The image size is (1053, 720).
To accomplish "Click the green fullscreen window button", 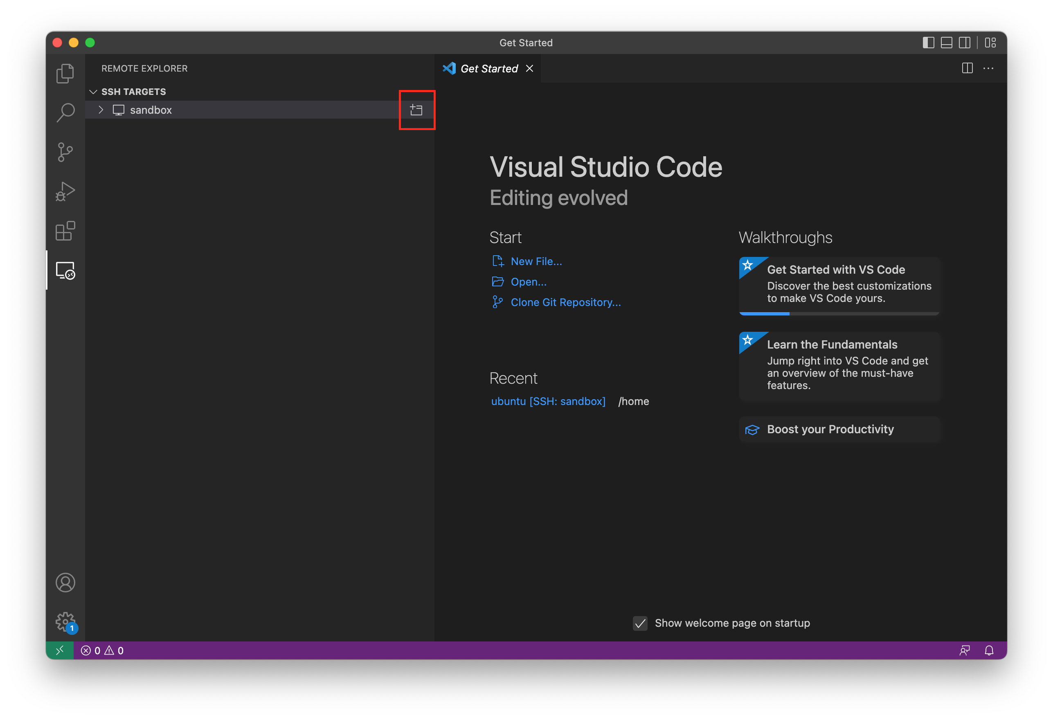I will pyautogui.click(x=90, y=43).
